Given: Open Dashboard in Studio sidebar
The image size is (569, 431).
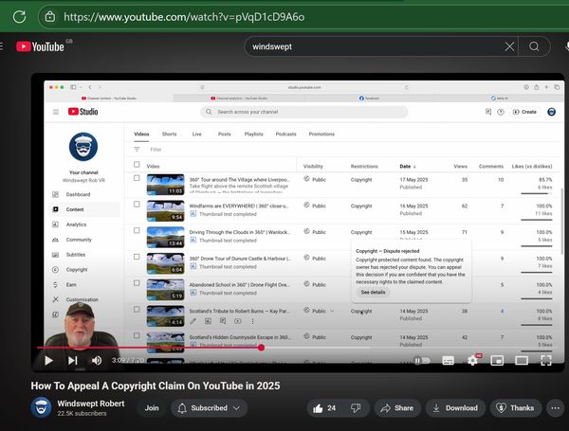Looking at the screenshot, I should pos(78,194).
